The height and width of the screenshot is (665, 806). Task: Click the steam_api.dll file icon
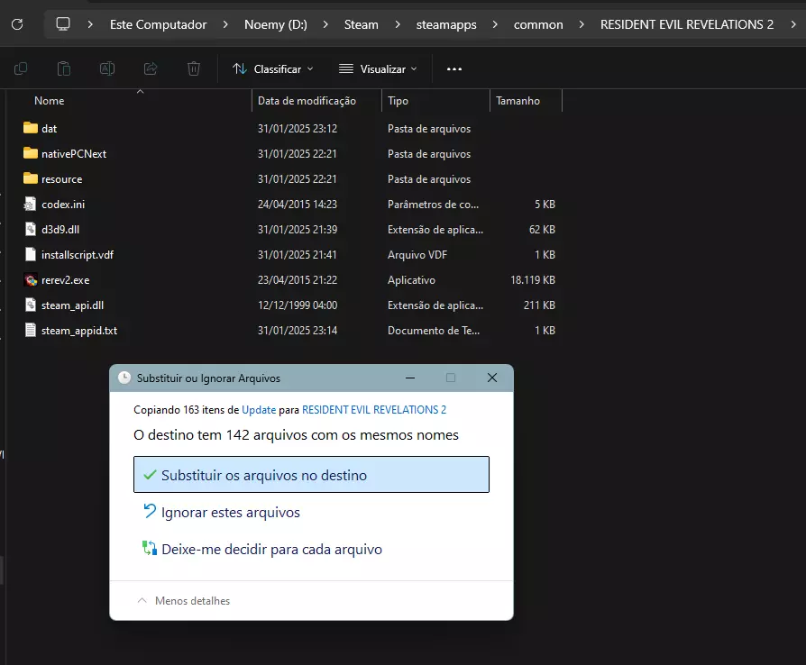31,305
